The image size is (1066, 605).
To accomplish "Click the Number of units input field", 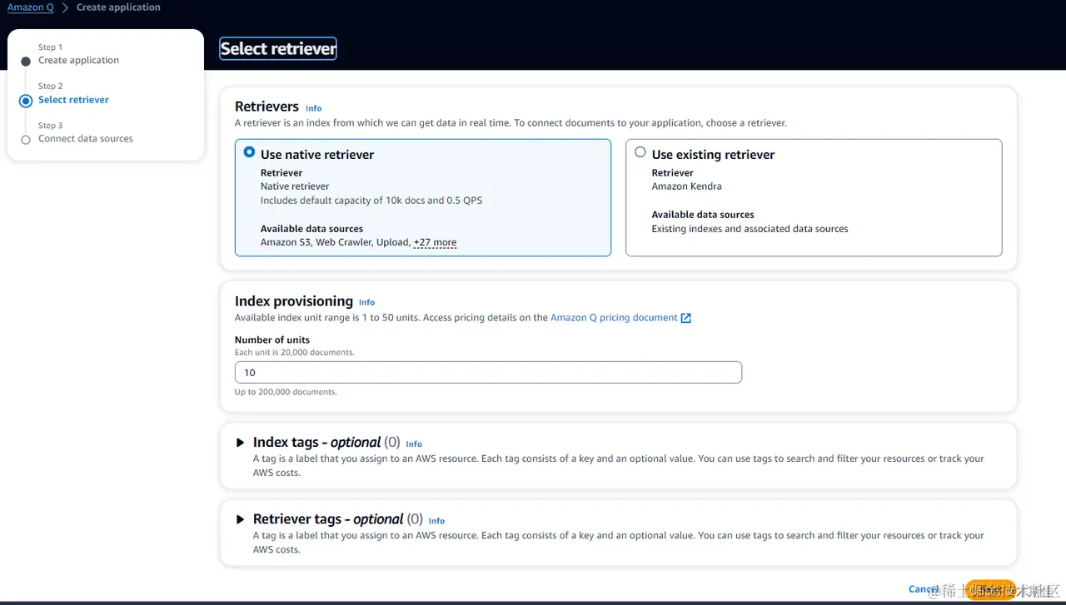I will [488, 373].
